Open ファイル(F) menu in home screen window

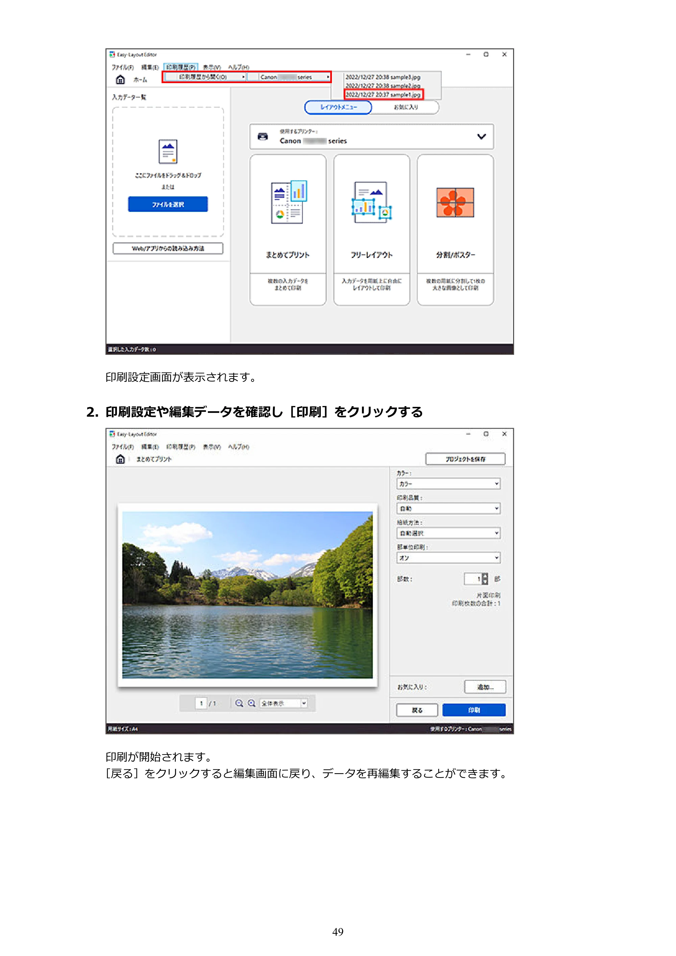point(122,67)
